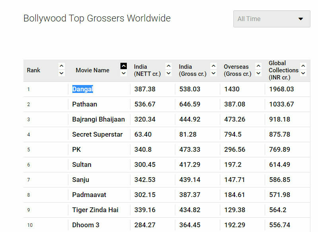Sort India NETT column descending

point(169,73)
